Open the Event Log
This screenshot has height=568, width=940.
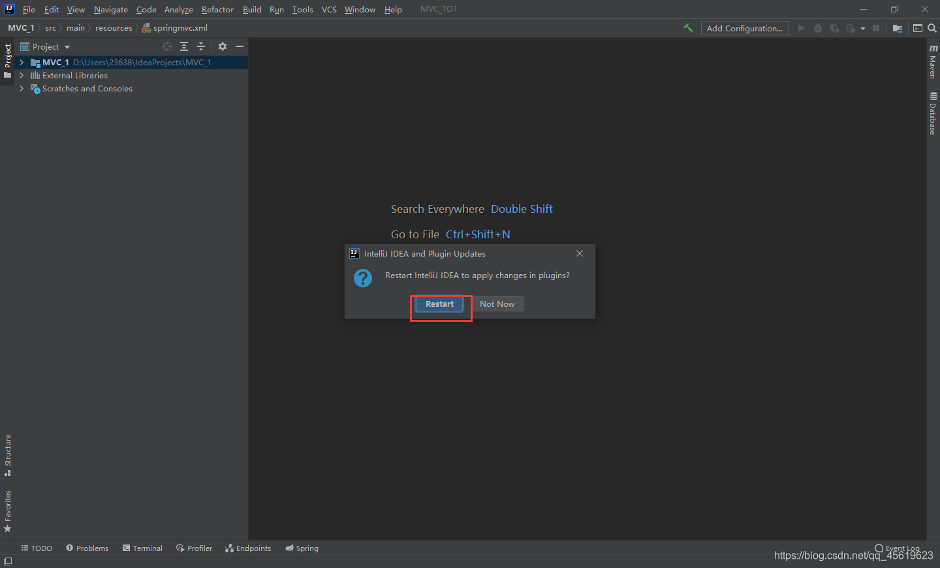898,548
